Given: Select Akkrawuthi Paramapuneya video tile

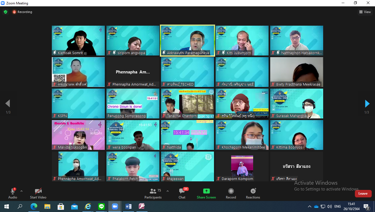Looking at the screenshot, I should (187, 41).
